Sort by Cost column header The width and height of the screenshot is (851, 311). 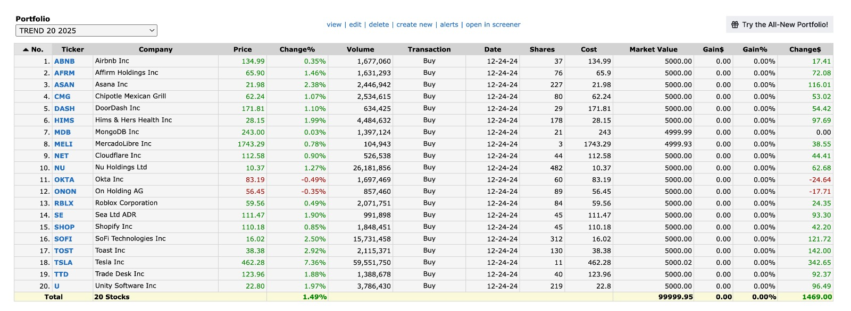(589, 49)
